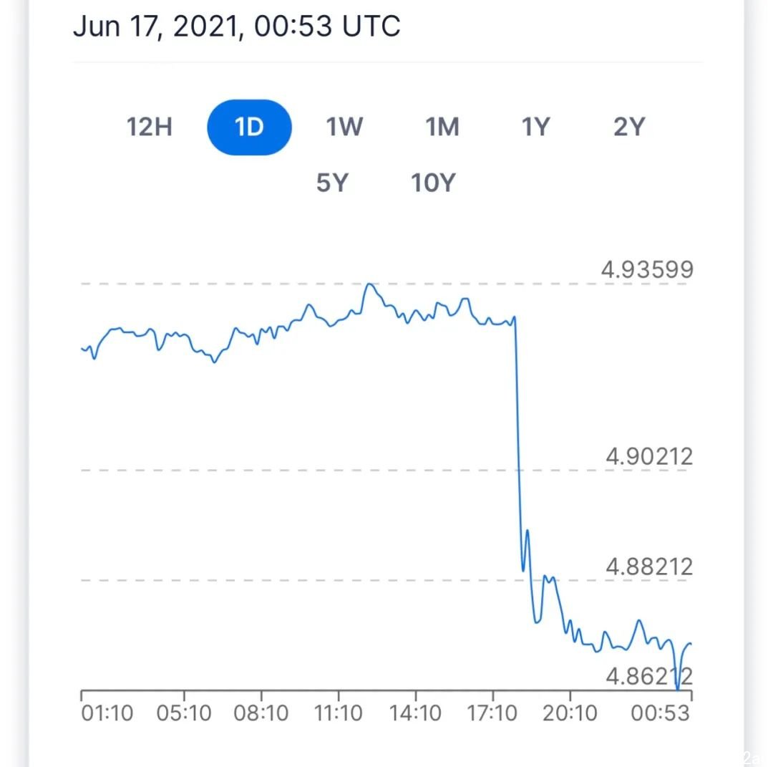The image size is (773, 767).
Task: Show the 1Y price history
Action: tap(536, 127)
